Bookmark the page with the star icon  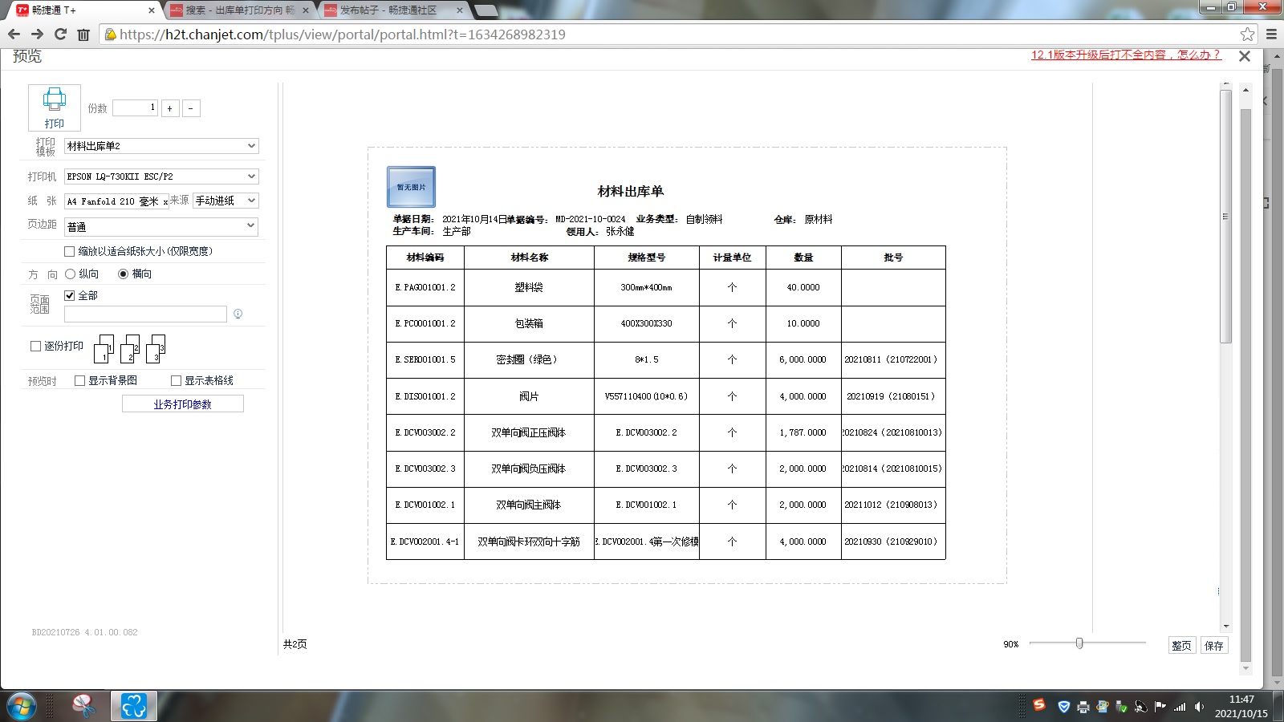1247,34
